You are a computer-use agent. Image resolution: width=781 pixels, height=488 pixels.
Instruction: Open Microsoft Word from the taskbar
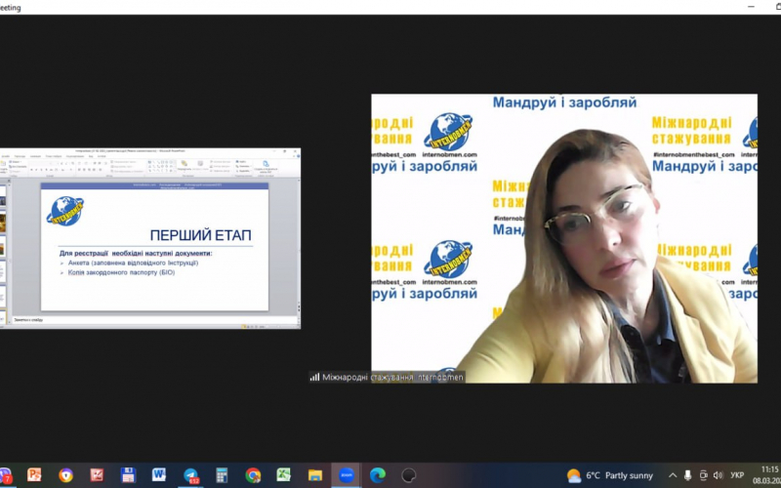[159, 474]
